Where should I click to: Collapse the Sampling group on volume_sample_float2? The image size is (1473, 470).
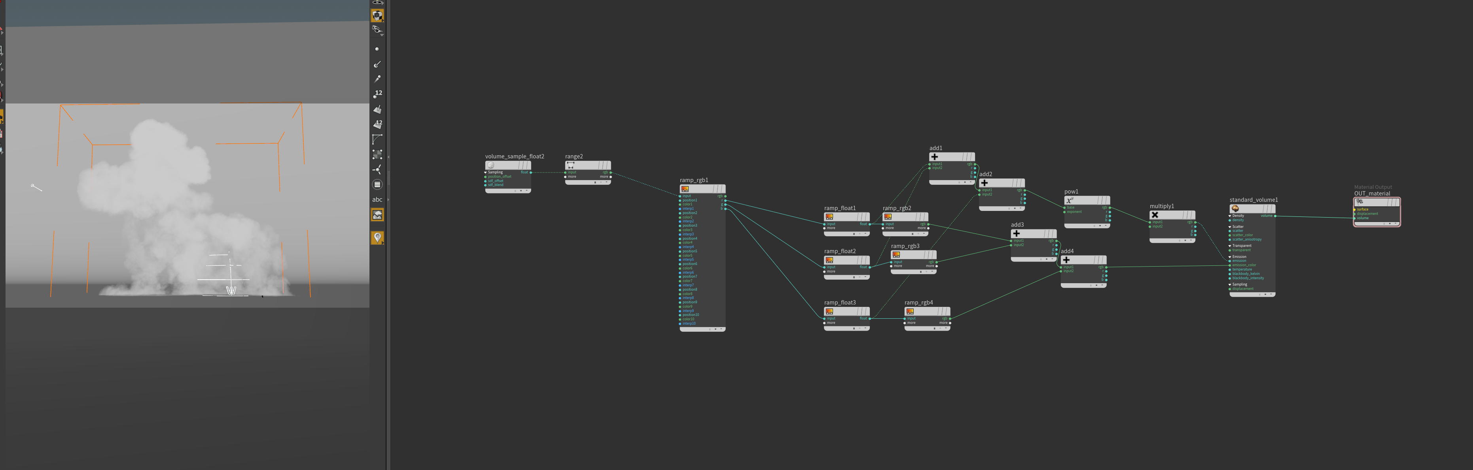click(x=486, y=172)
